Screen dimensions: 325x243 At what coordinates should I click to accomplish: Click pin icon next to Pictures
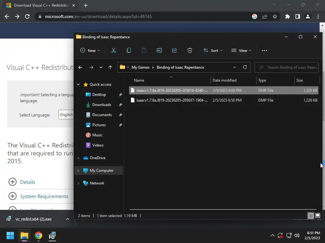coord(120,125)
